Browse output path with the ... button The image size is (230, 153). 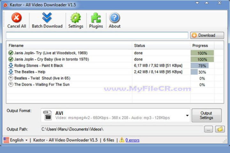point(208,129)
